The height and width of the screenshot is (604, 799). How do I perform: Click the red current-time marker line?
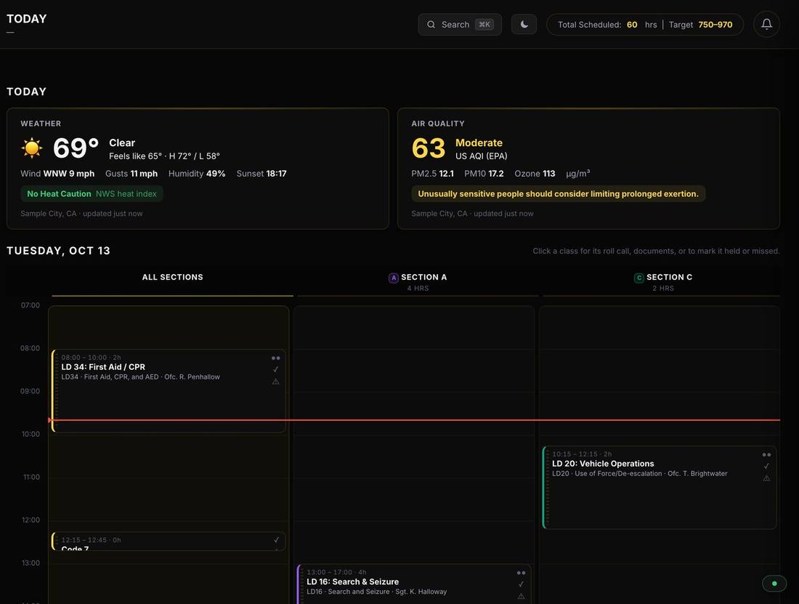click(x=414, y=420)
